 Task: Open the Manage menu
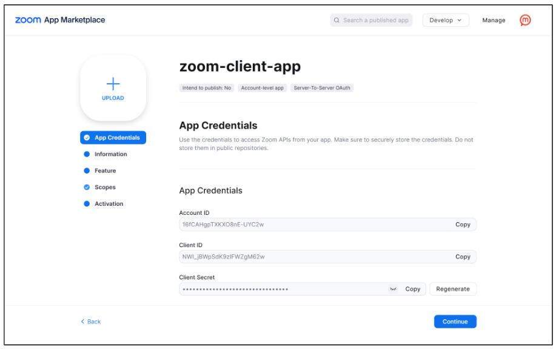point(494,20)
